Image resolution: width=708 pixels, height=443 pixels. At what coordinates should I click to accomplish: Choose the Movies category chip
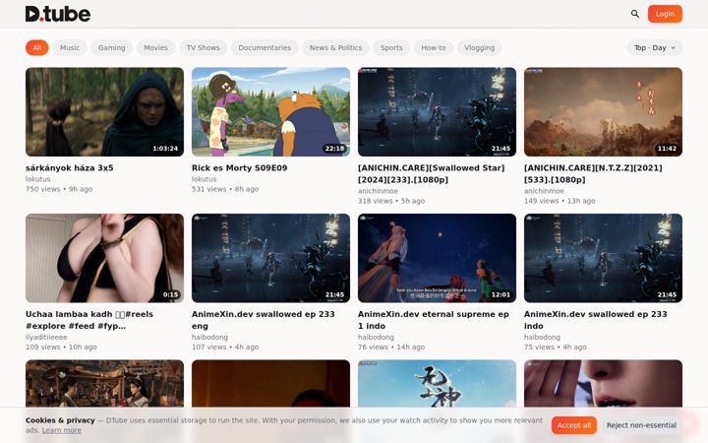tap(155, 47)
